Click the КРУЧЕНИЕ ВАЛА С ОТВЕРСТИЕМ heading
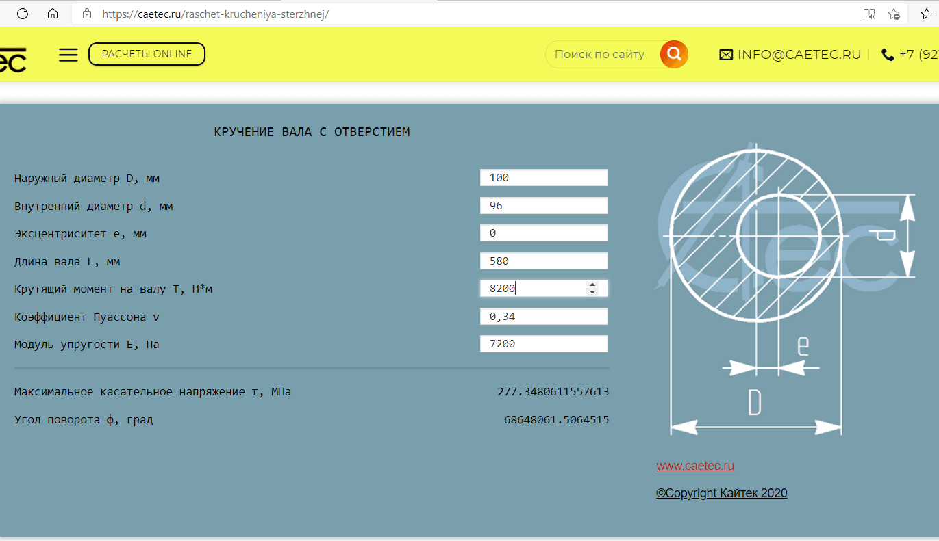Image resolution: width=939 pixels, height=541 pixels. (x=312, y=132)
